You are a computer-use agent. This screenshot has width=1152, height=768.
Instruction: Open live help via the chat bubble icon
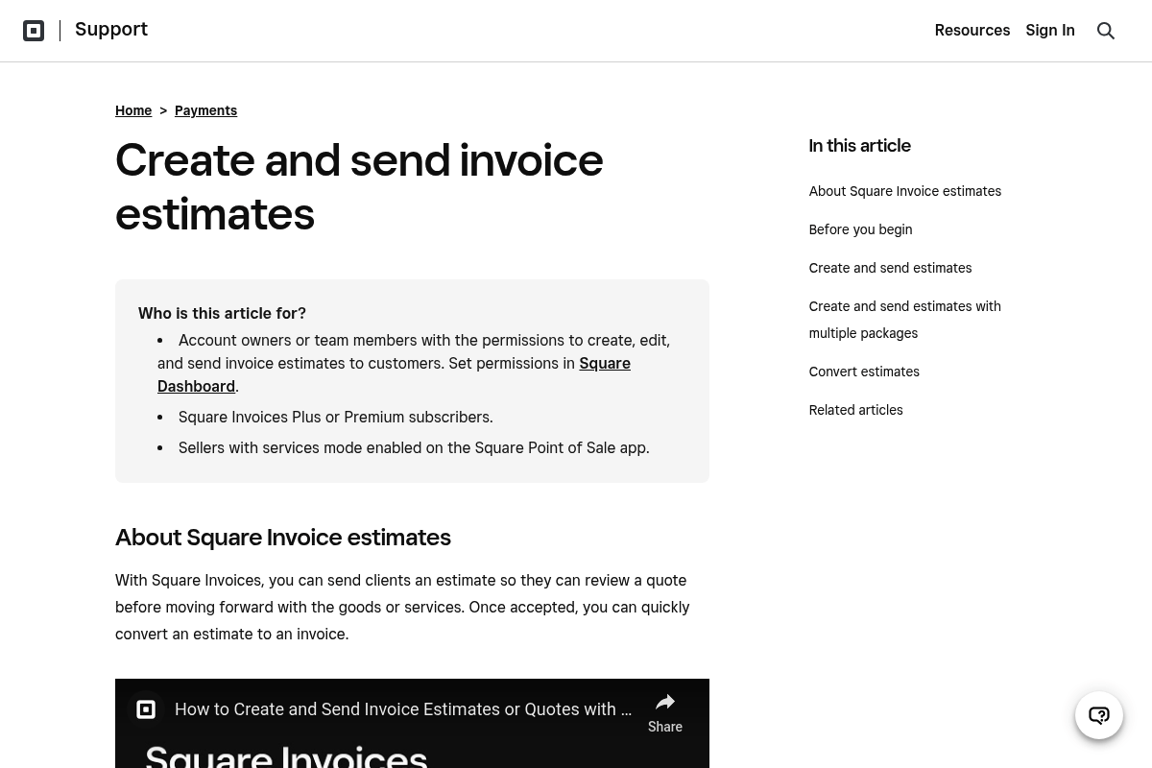[1099, 715]
